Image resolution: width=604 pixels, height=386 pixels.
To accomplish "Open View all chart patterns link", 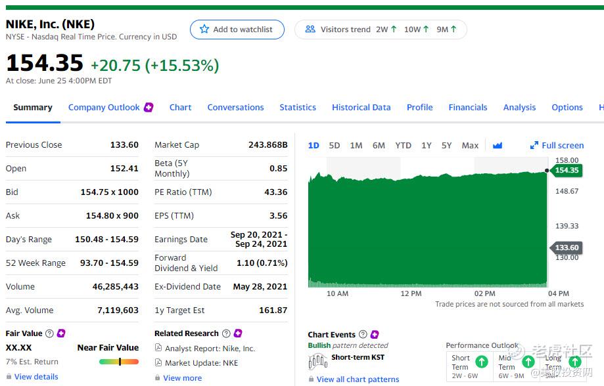I will (358, 379).
